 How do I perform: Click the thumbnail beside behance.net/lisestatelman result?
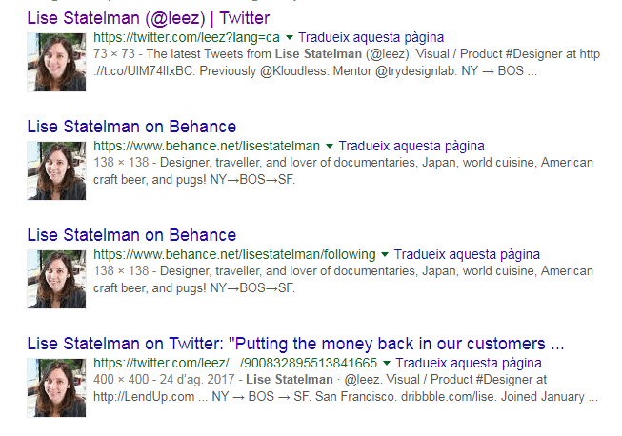pyautogui.click(x=56, y=170)
